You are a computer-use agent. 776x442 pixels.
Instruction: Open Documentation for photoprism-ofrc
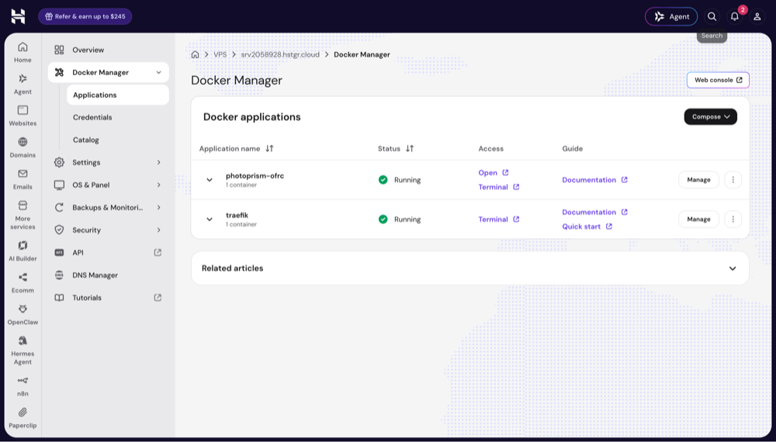[594, 180]
